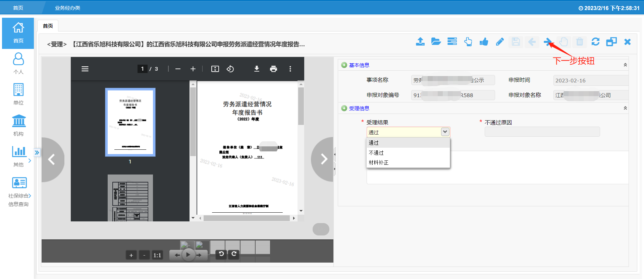644x279 pixels.
Task: Click the 事项名称 field
Action: click(453, 80)
